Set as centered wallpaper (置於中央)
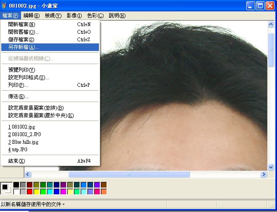This screenshot has width=277, height=212. (41, 115)
